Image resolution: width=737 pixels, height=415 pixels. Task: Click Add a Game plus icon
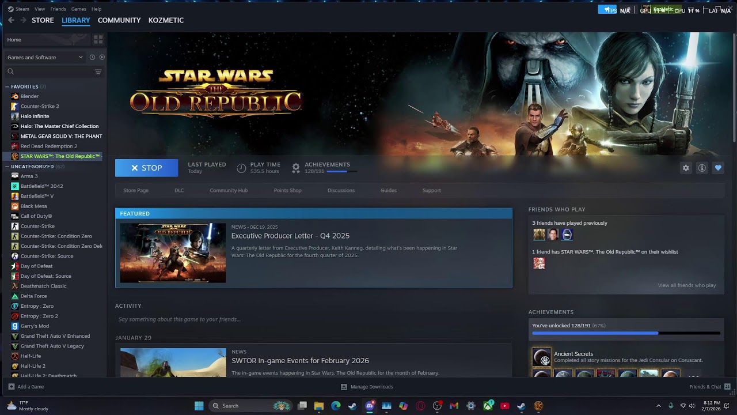(12, 387)
